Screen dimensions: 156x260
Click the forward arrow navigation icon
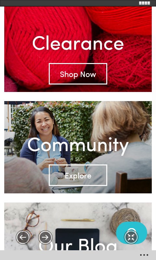[45, 237]
